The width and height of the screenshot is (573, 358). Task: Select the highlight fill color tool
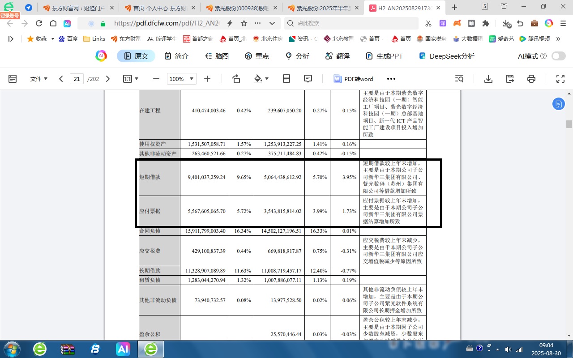click(258, 79)
